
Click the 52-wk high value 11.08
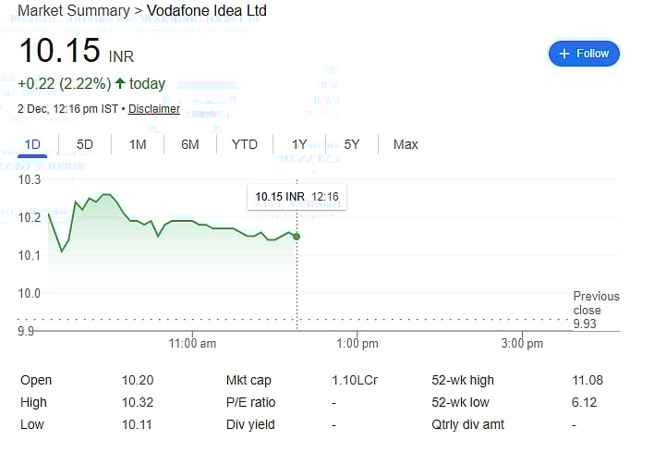[x=587, y=380]
